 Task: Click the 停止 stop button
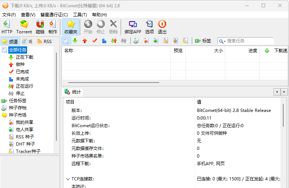click(x=101, y=27)
